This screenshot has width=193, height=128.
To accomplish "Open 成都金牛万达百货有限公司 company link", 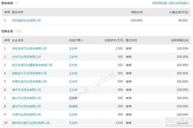I will [x=29, y=73].
